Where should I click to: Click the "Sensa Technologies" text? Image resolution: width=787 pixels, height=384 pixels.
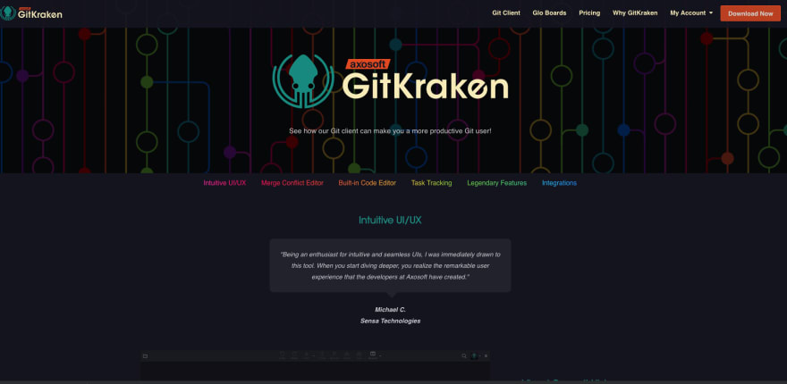click(x=390, y=321)
